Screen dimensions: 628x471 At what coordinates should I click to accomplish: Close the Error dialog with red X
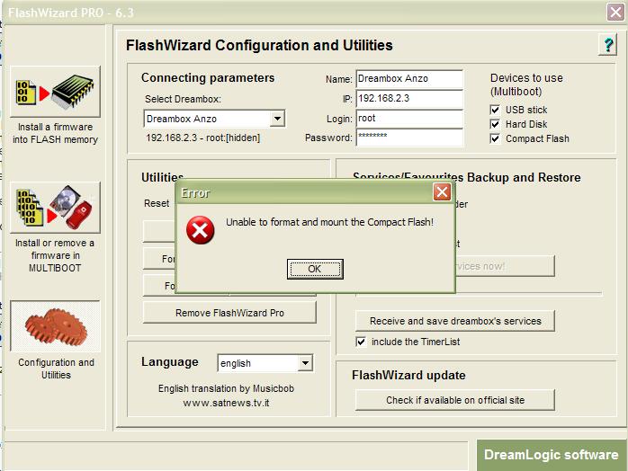click(x=442, y=192)
